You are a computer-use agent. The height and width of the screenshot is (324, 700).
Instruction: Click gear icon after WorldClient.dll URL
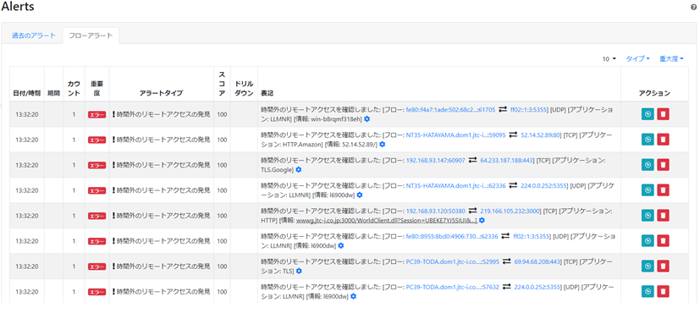[x=482, y=221]
